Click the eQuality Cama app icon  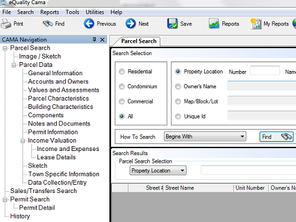coord(3,3)
